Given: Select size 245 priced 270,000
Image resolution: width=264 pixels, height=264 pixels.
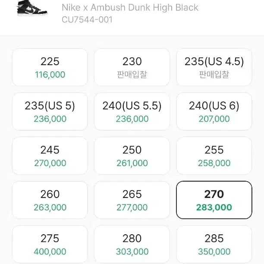Looking at the screenshot, I should coord(50,156).
